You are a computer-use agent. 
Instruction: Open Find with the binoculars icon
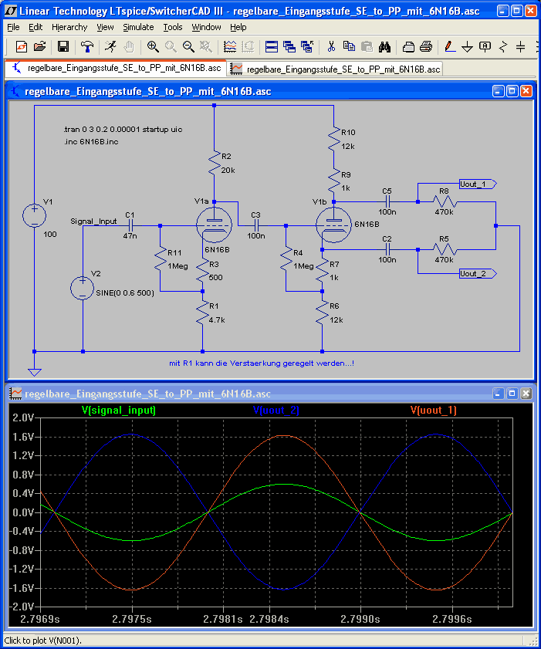coord(385,46)
